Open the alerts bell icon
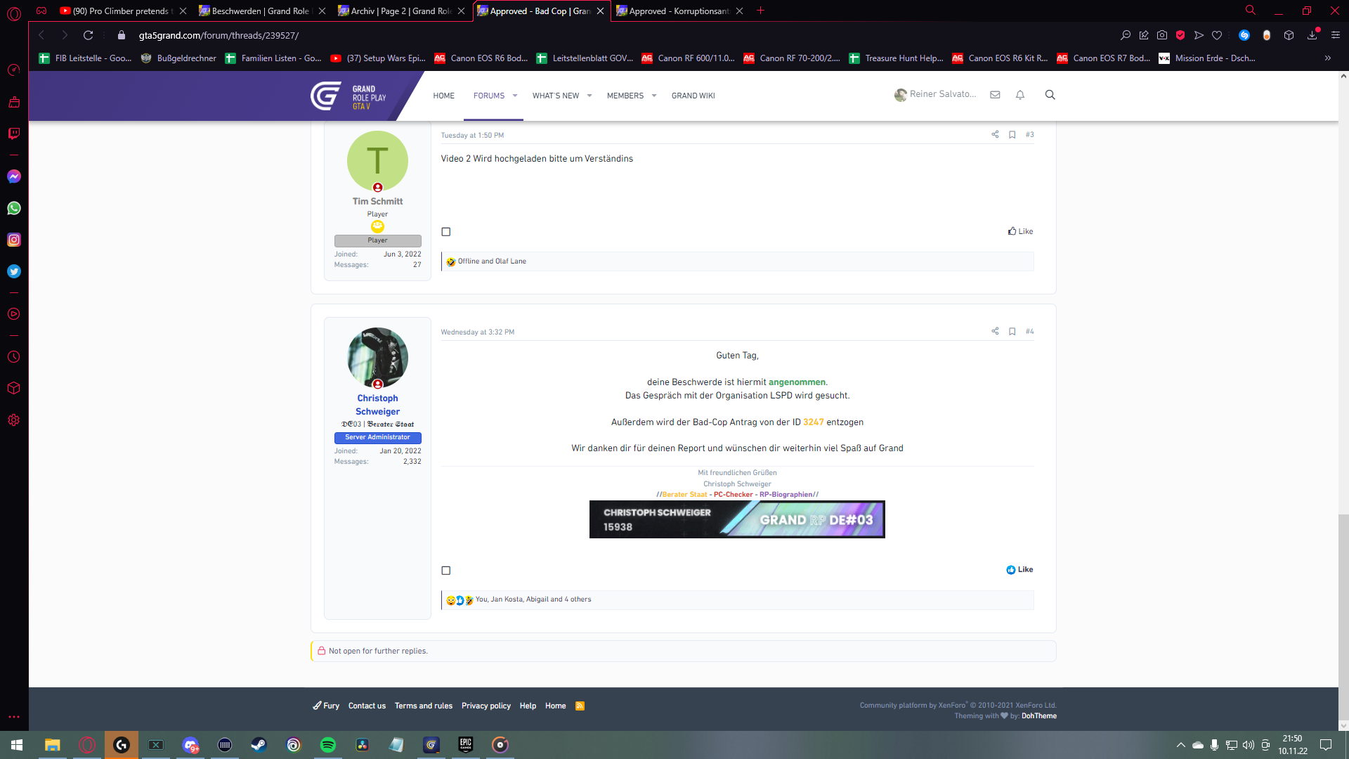Viewport: 1349px width, 759px height. tap(1020, 95)
